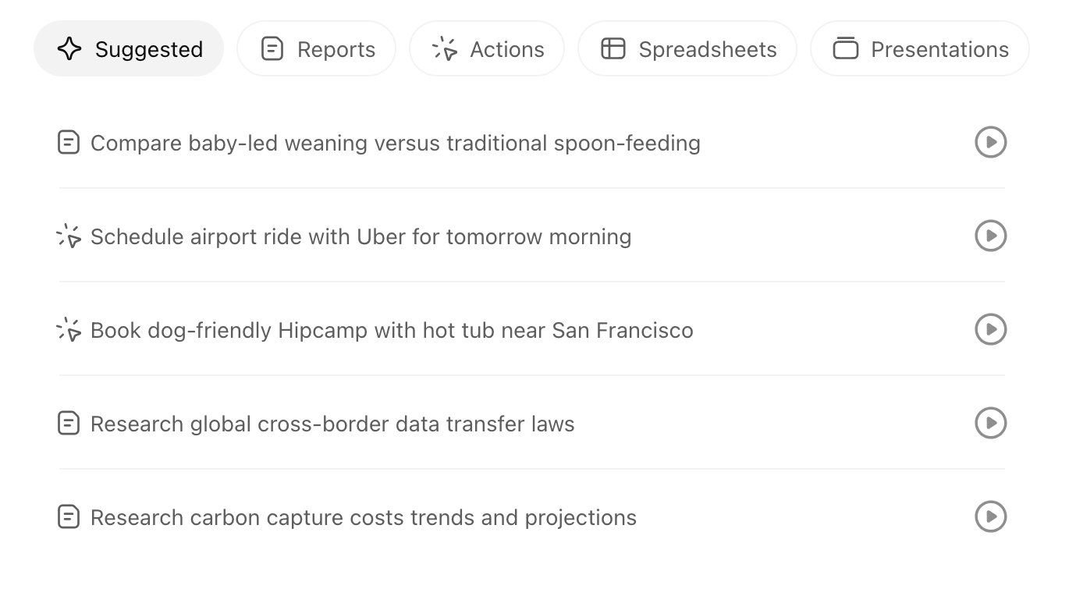Screen dimensions: 1069x596
Task: Choose "Book dog-friendly Hipcamp with hot tub" suggestion
Action: pyautogui.click(x=392, y=330)
